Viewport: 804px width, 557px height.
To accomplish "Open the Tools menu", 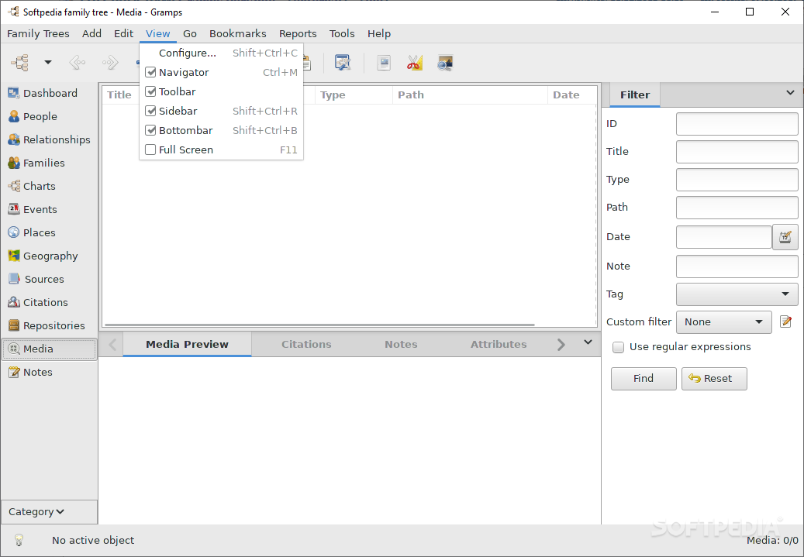I will click(342, 33).
